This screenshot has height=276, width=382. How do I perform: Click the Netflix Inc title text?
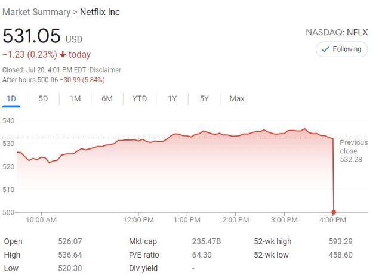point(100,12)
